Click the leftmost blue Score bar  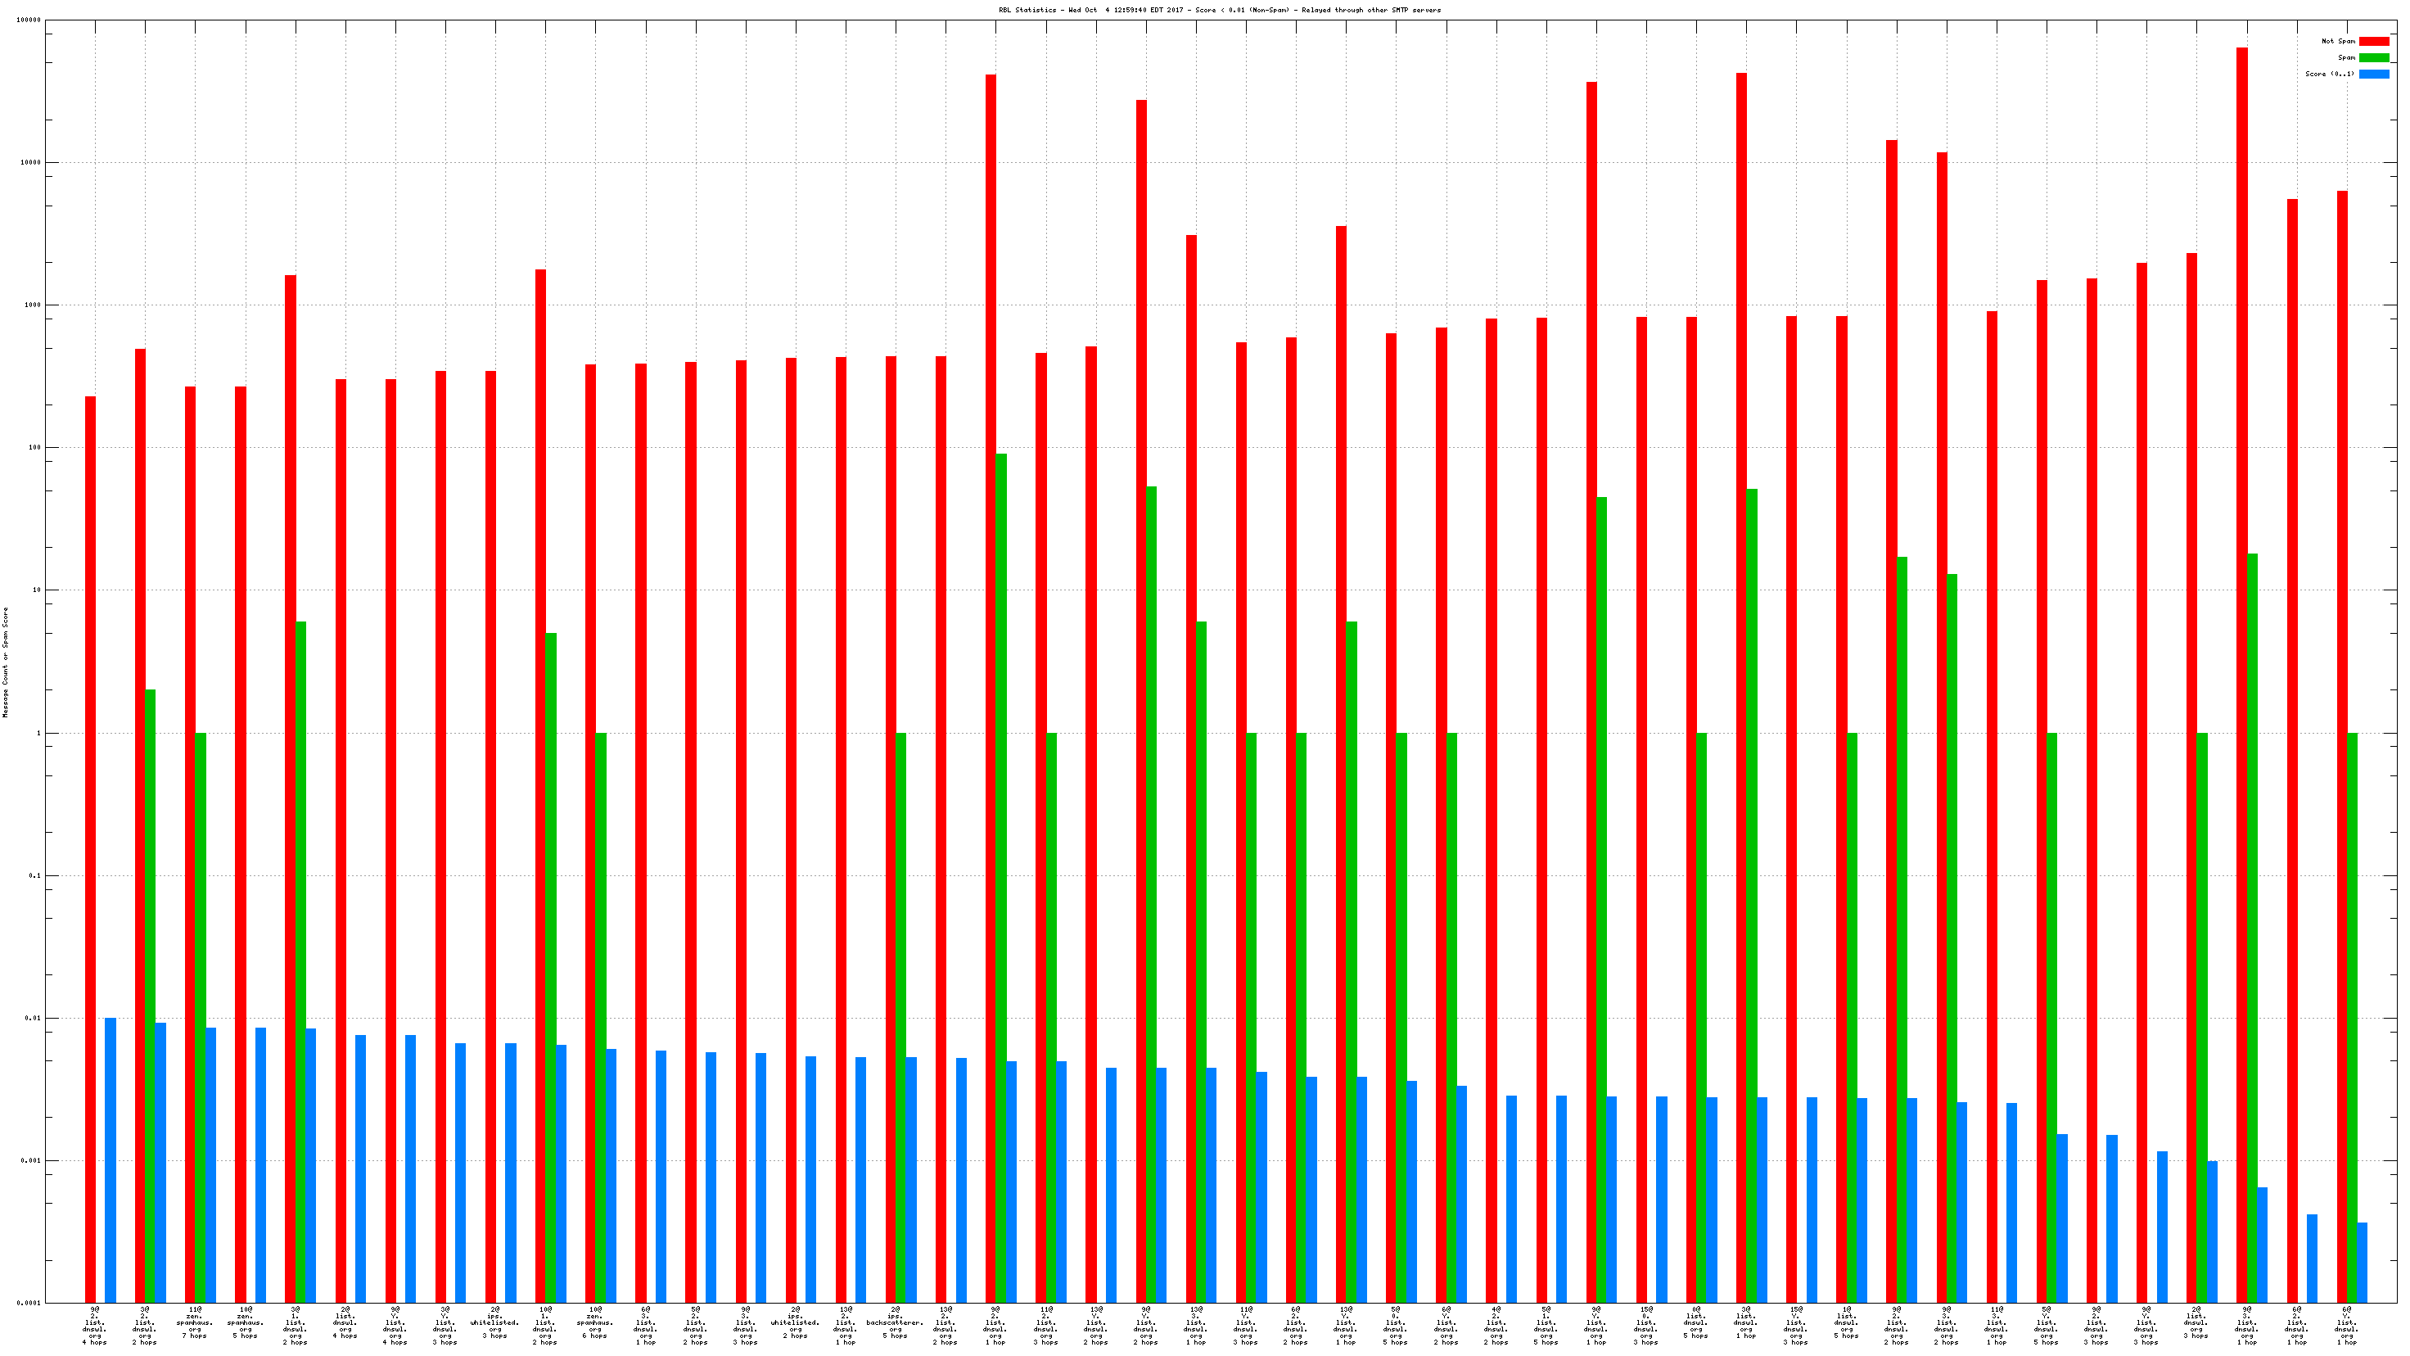click(111, 1160)
